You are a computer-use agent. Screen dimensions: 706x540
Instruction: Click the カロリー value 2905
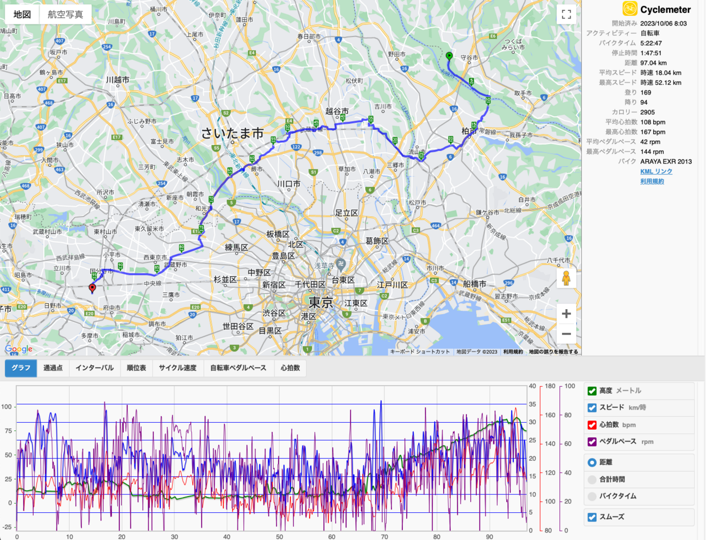pyautogui.click(x=647, y=112)
